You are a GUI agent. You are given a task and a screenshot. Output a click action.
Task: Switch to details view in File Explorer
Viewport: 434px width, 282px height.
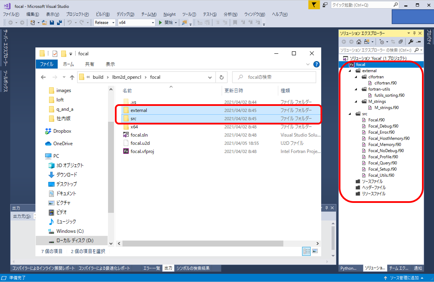click(x=306, y=251)
